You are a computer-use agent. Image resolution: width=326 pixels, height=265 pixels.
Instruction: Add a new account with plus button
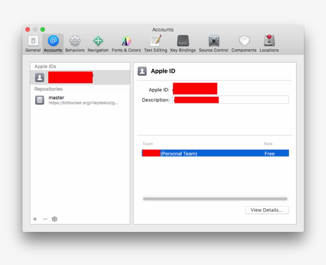click(35, 219)
